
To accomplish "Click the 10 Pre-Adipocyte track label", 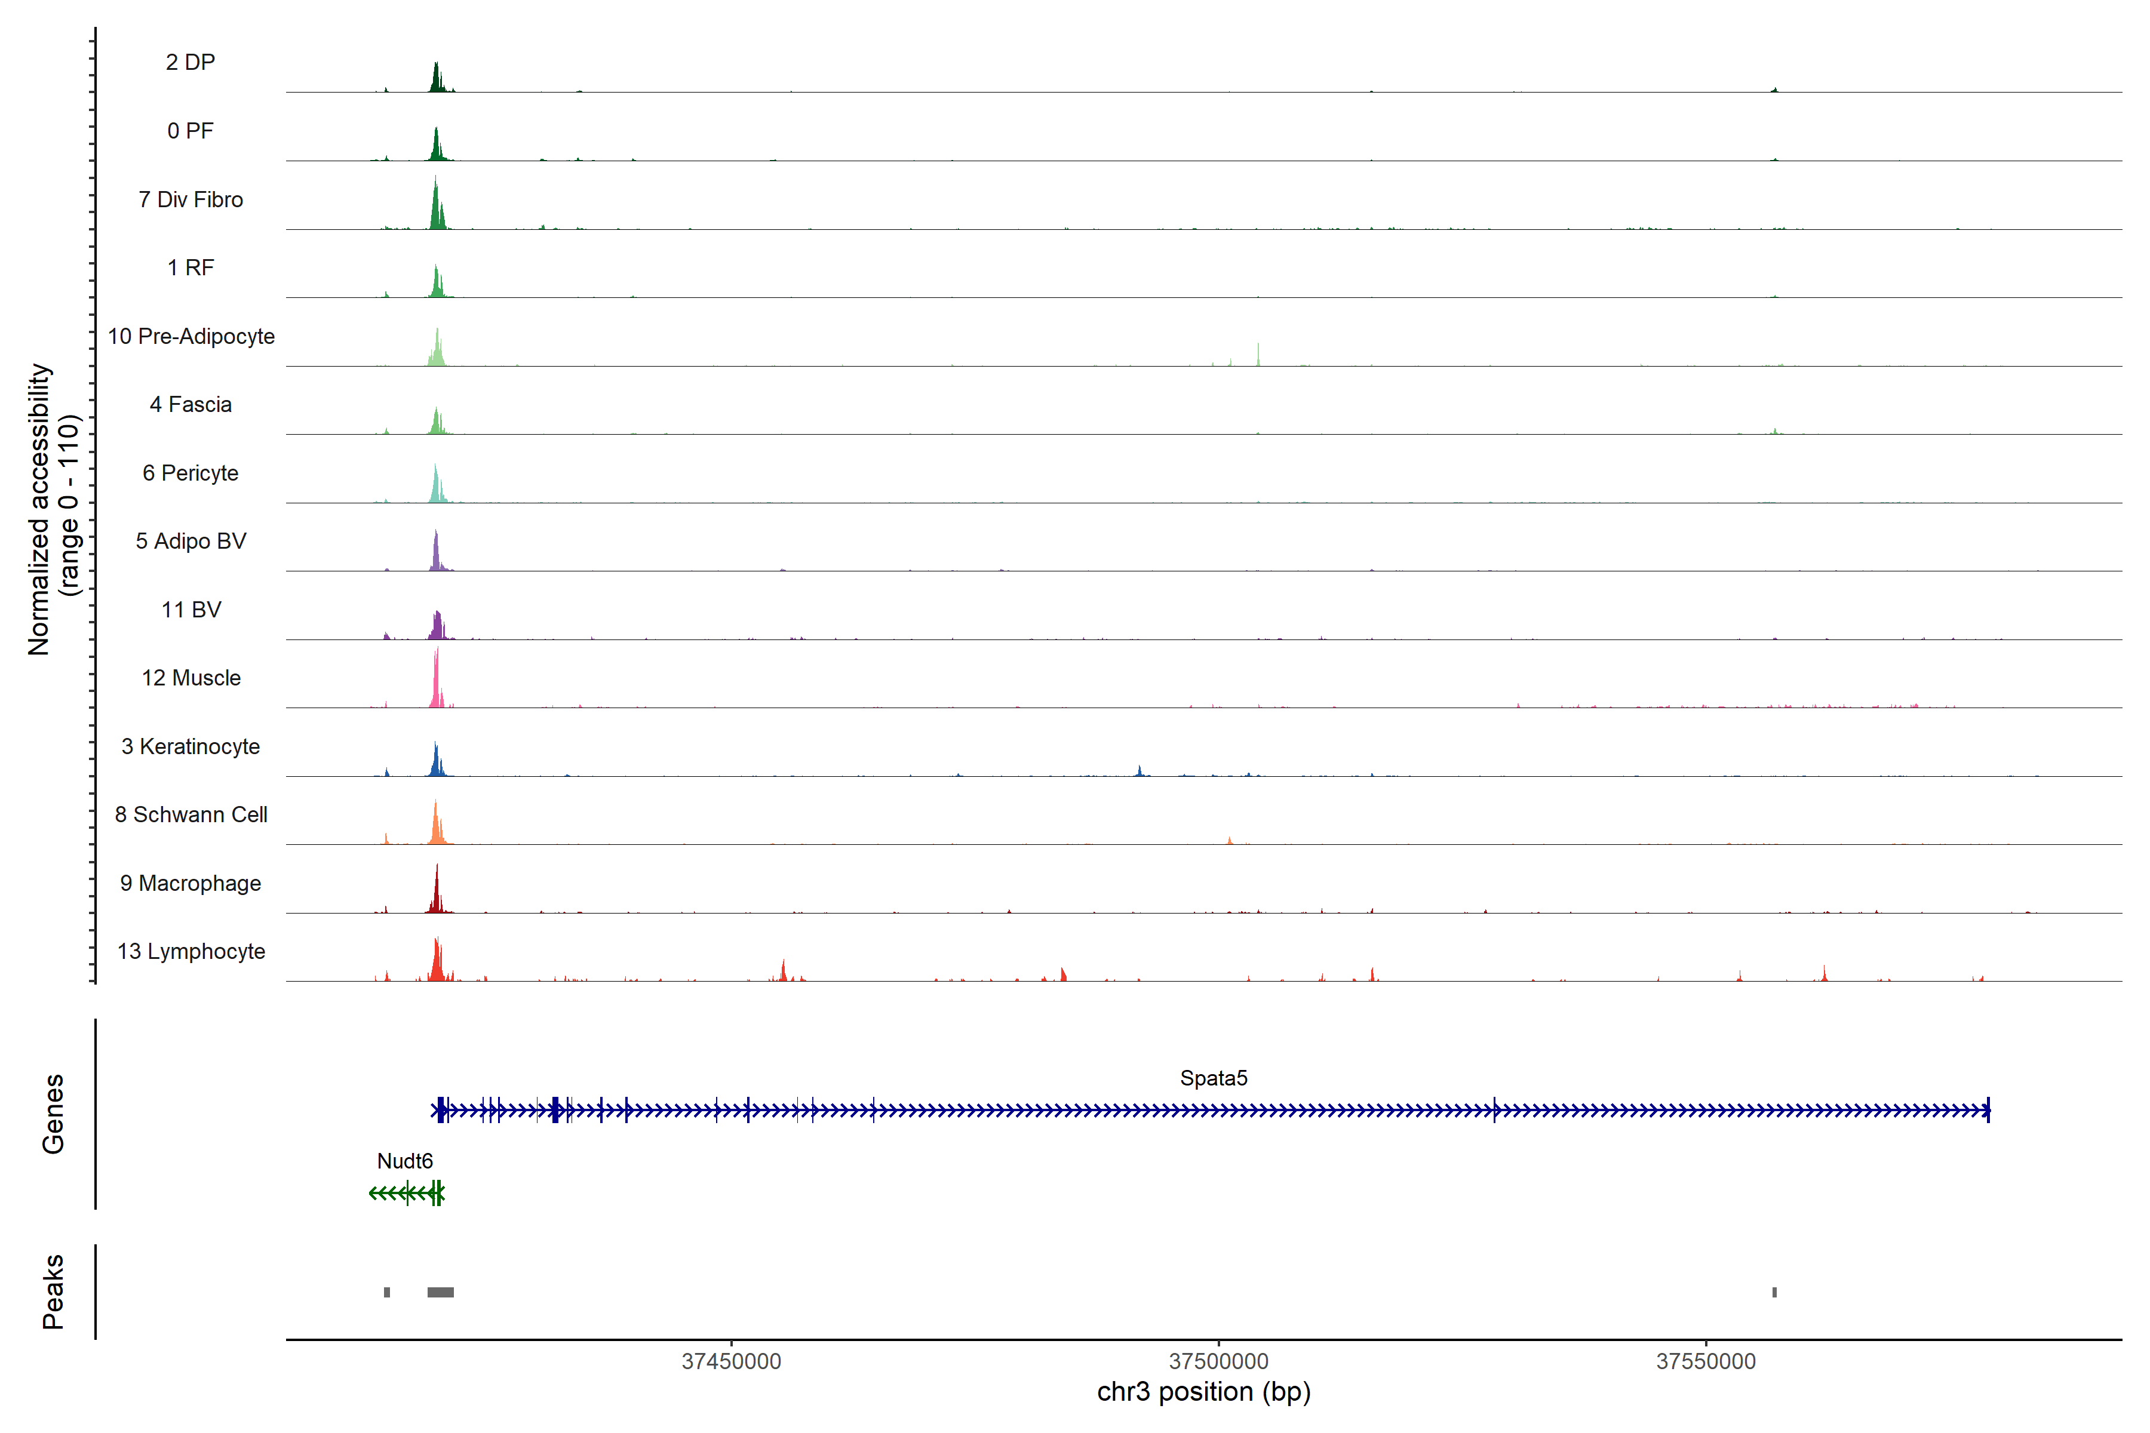I will click(191, 336).
